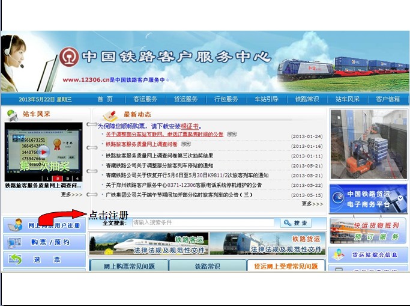Open 郑州铁路客户服务中心 announcement

(x=184, y=185)
